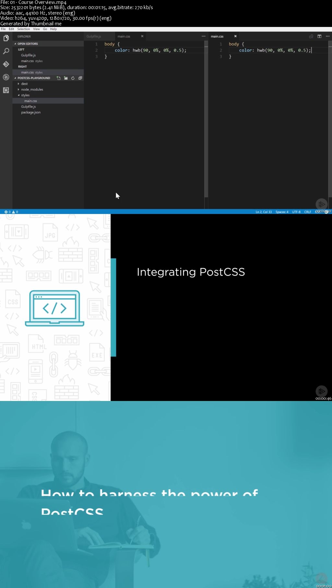Click CRLF line ending in status bar
332x588 pixels.
[308, 212]
